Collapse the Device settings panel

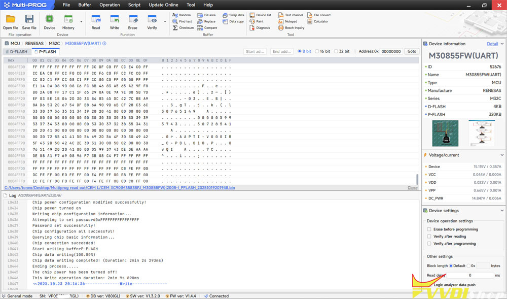point(502,211)
